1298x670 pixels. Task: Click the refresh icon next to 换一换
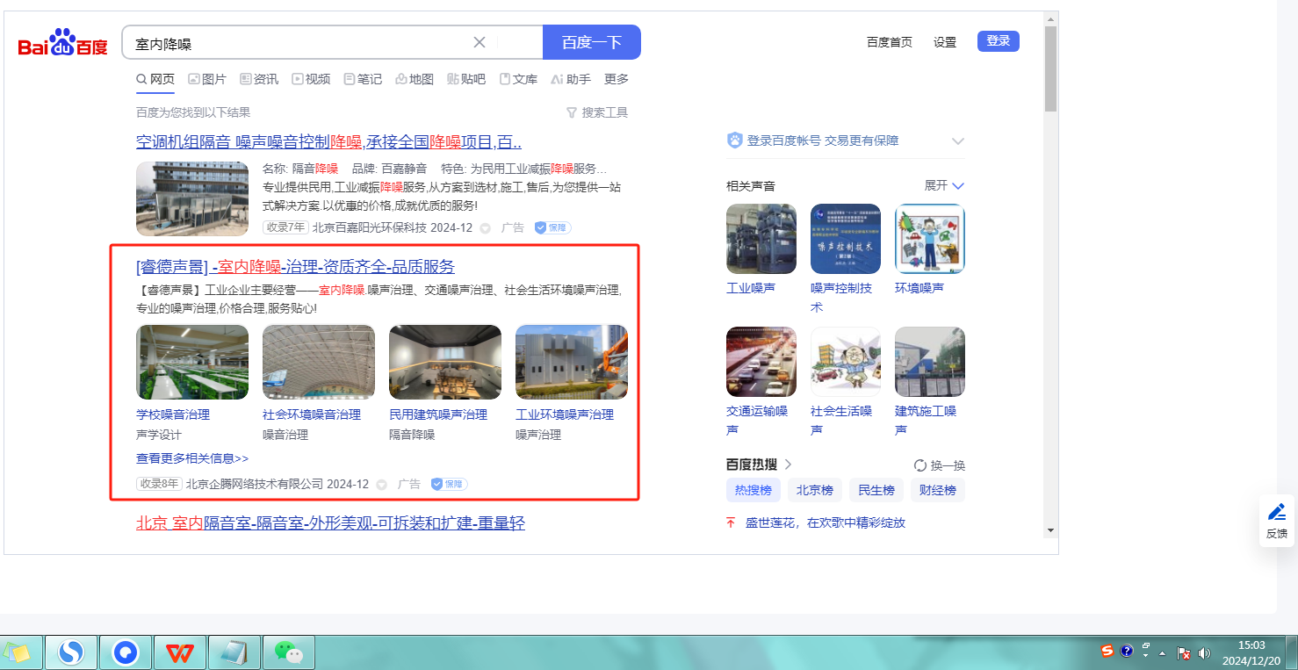point(920,465)
